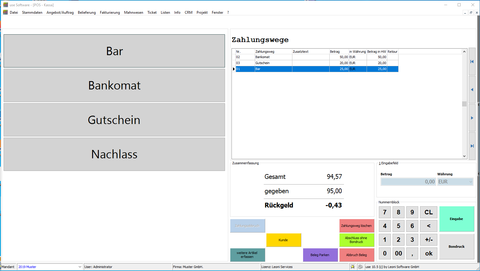Viewport: 480px width, 271px height.
Task: Select the Gutschein row in Zahlungswege table
Action: pos(317,63)
